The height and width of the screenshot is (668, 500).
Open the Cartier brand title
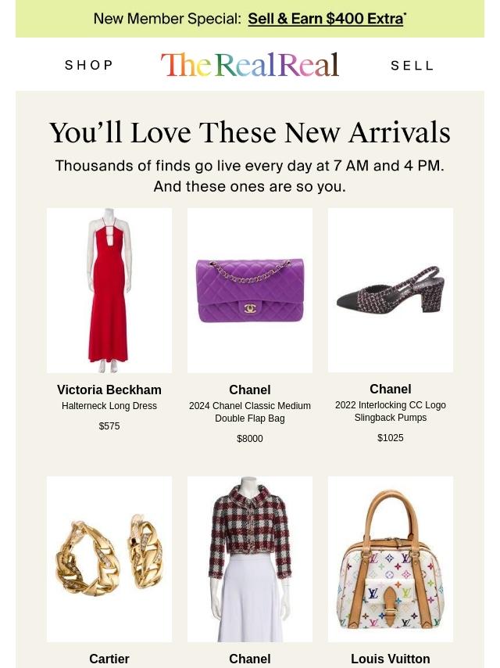(109, 659)
